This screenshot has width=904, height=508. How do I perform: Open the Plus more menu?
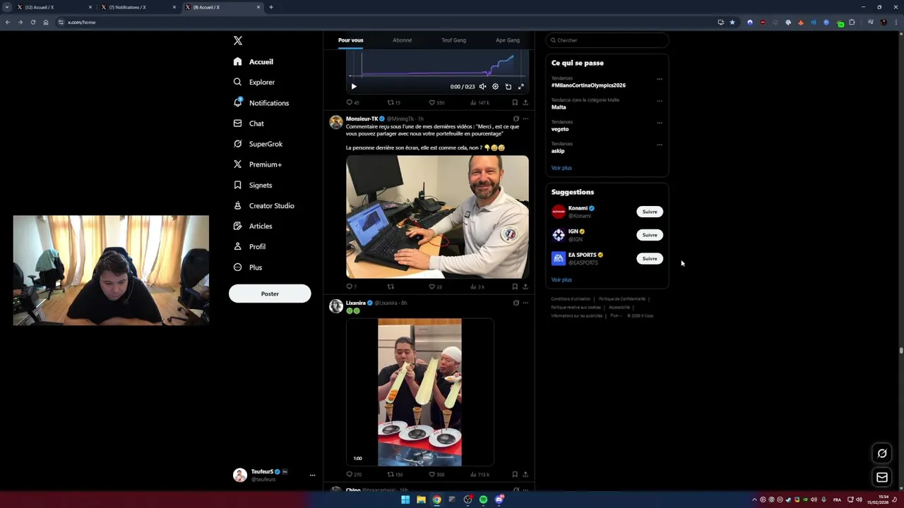(248, 267)
